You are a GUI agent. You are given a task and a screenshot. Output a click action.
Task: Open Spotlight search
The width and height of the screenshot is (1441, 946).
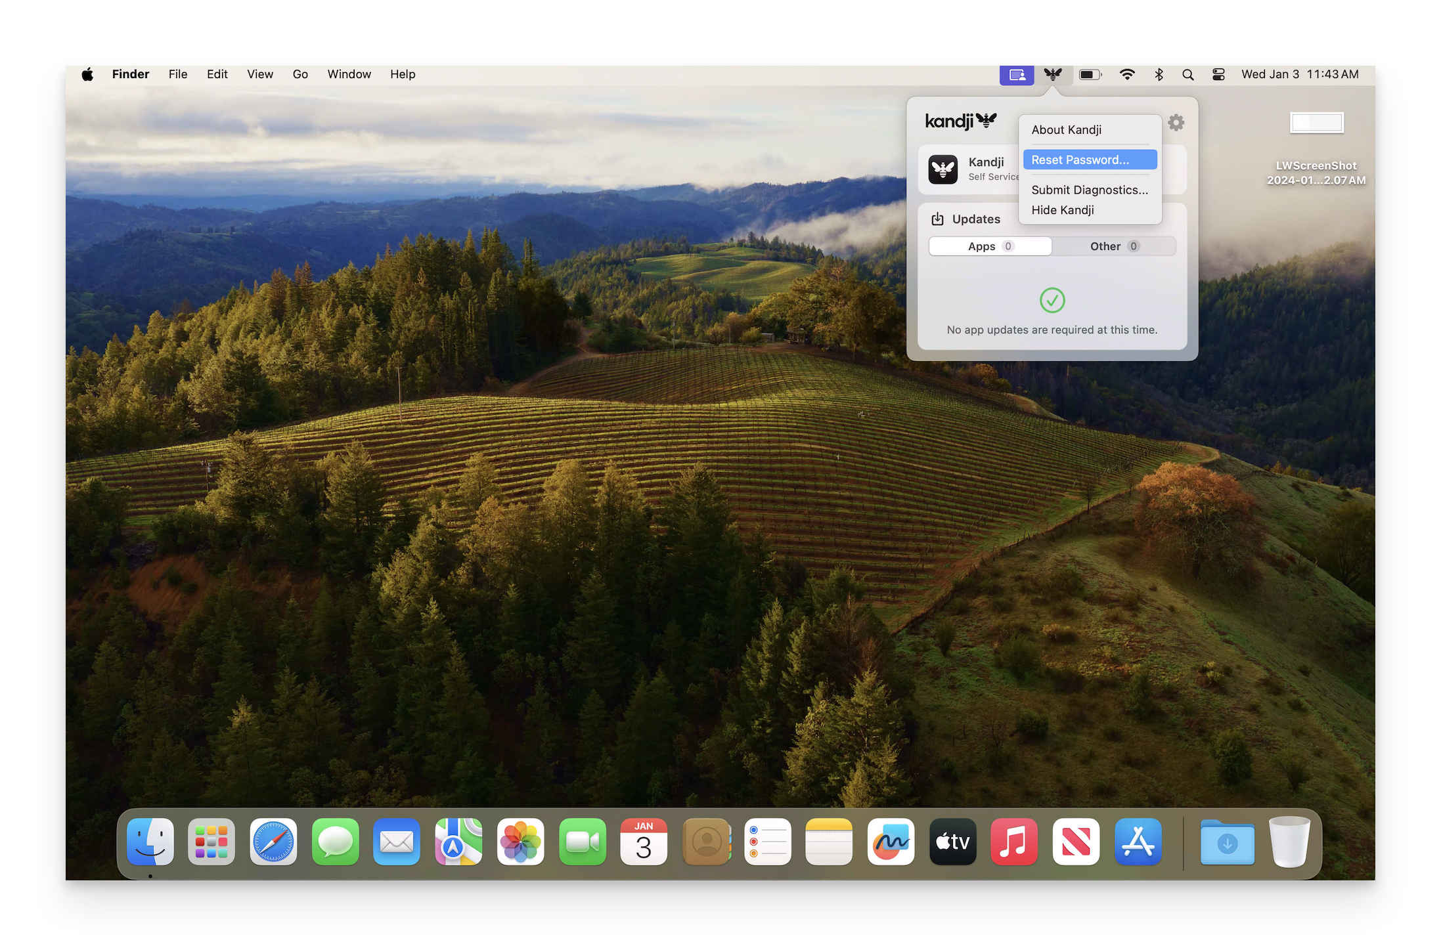[1187, 75]
